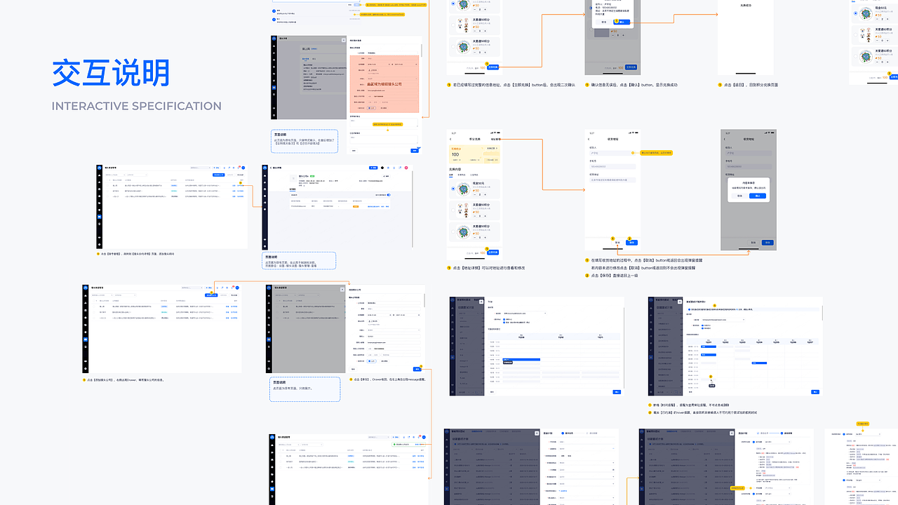Tap 取消 footer button behind 内容未保存 dialog
898x505 pixels.
pyautogui.click(x=753, y=242)
